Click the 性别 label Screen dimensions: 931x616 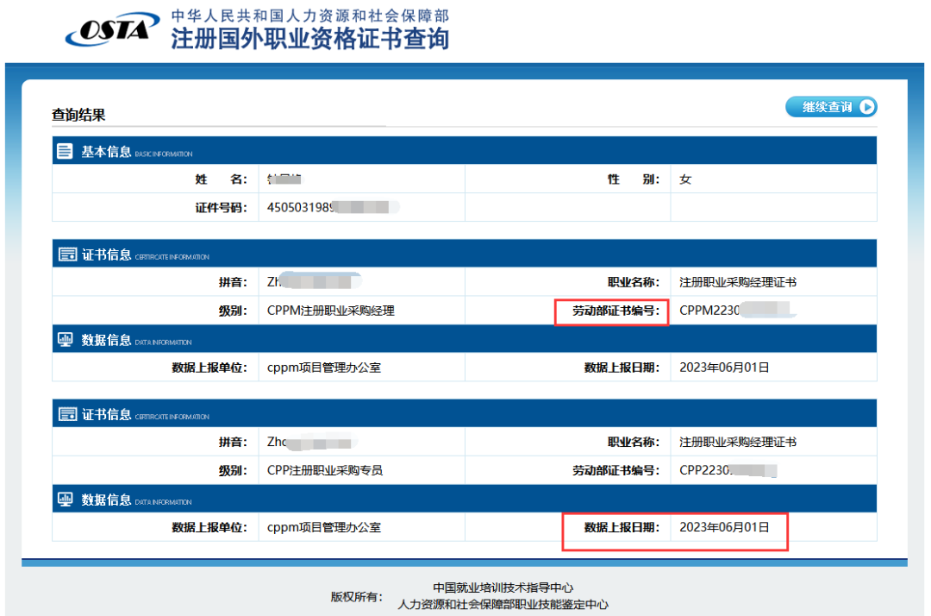[633, 179]
